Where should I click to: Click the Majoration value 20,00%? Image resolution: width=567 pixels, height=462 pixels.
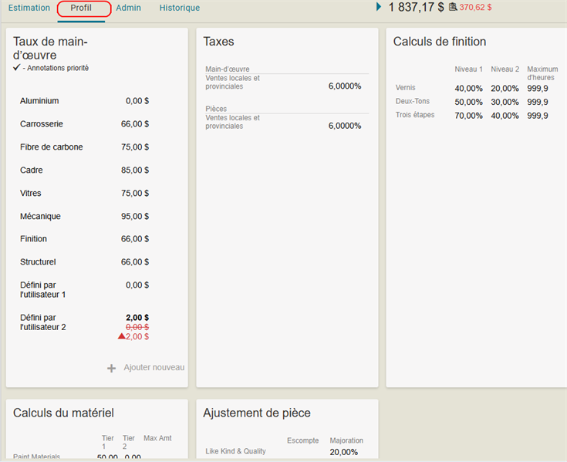pyautogui.click(x=343, y=452)
